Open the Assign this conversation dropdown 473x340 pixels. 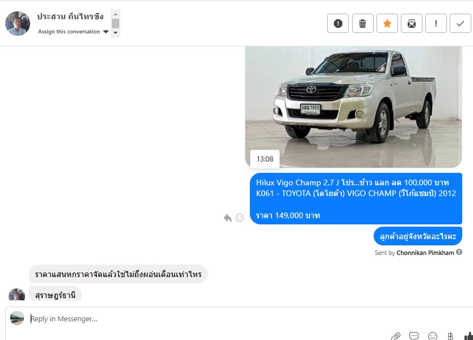[73, 32]
